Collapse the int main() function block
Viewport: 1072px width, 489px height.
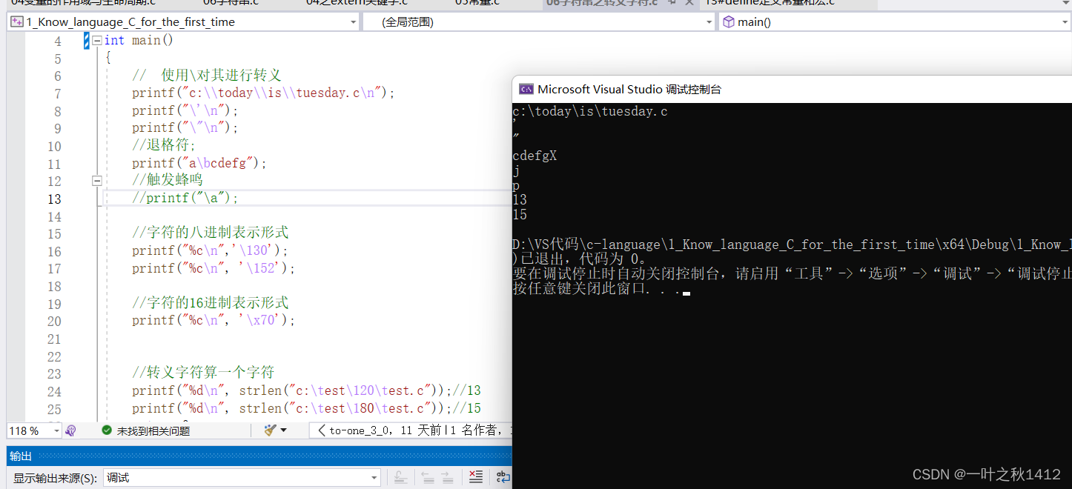click(96, 41)
